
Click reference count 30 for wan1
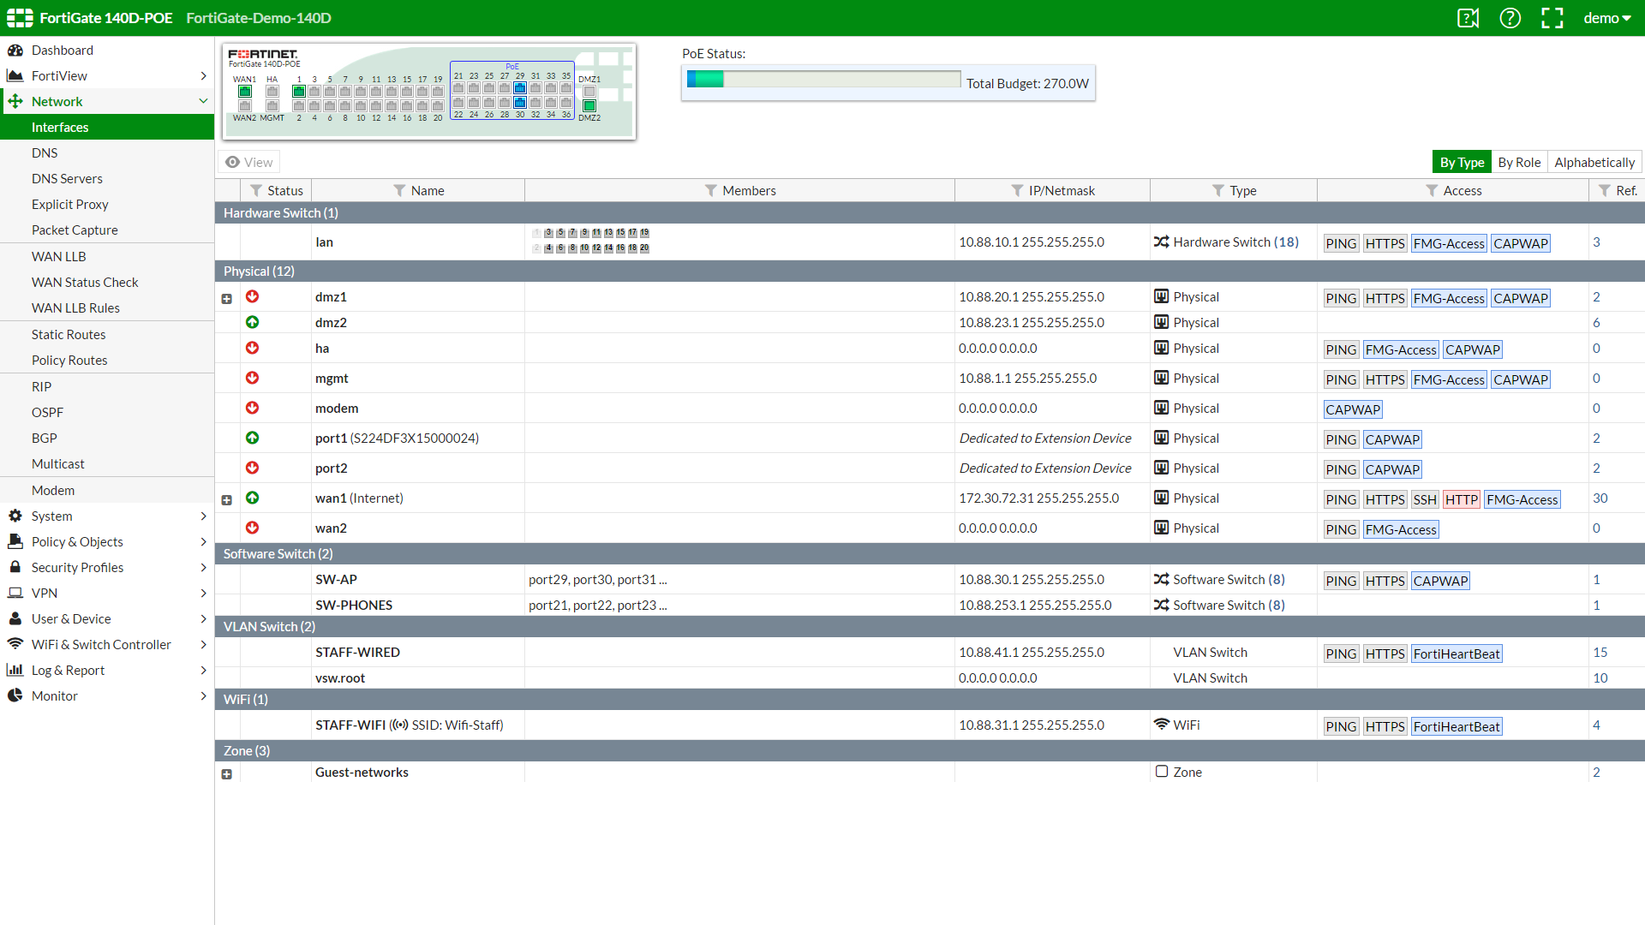[x=1600, y=498]
